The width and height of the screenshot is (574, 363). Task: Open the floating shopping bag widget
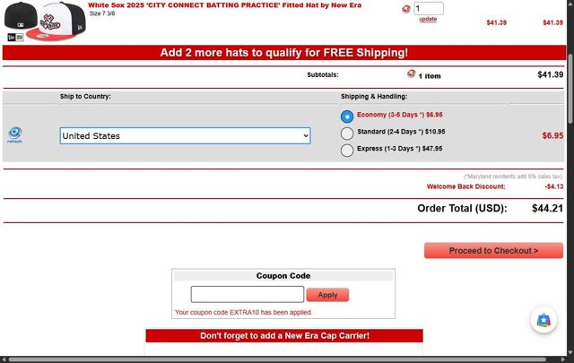click(544, 320)
